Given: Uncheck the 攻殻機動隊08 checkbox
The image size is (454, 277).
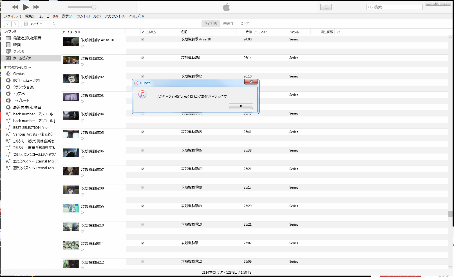Looking at the screenshot, I should pyautogui.click(x=143, y=187).
